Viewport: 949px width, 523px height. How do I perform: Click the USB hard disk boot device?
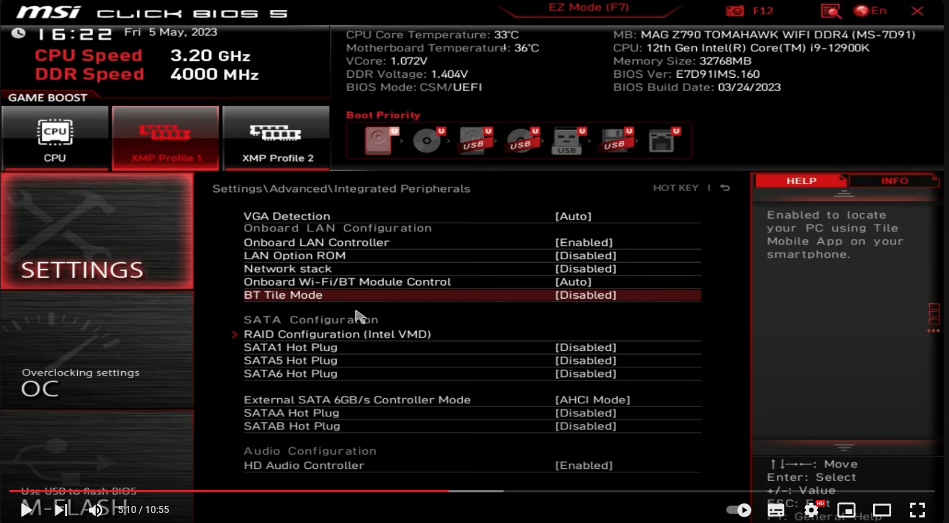475,141
